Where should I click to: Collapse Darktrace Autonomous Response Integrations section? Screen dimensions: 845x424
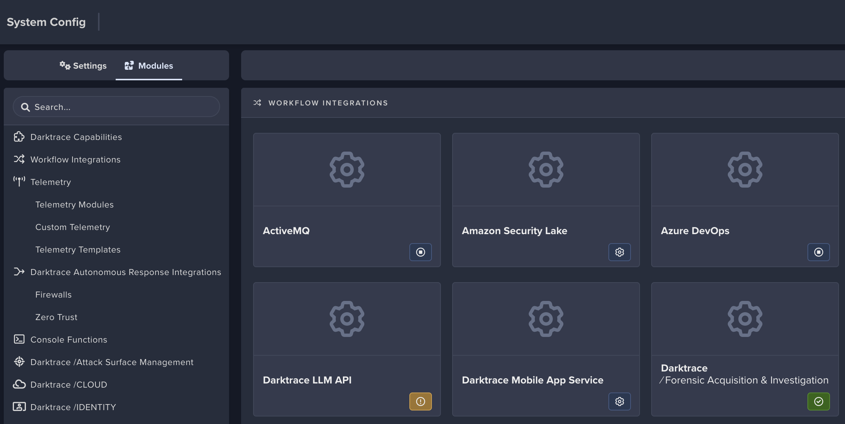125,272
